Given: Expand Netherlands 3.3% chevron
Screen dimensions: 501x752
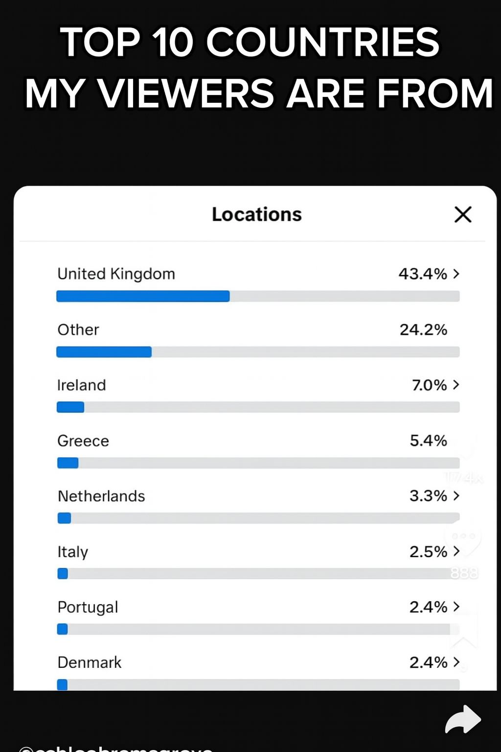Looking at the screenshot, I should 456,496.
